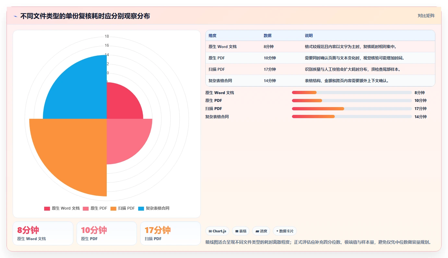Click 复杂表格合同 label in progress list

pyautogui.click(x=217, y=117)
